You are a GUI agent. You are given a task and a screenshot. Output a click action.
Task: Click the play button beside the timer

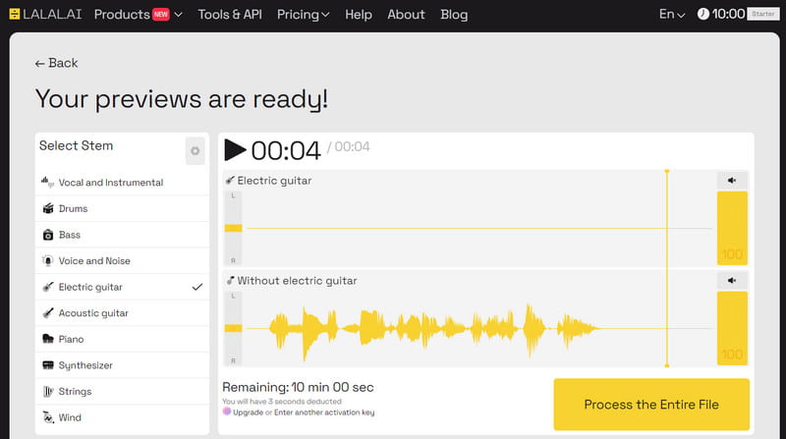coord(235,150)
